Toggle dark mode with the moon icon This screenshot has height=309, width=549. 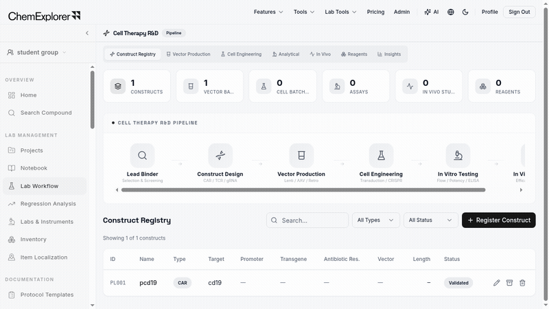(x=465, y=12)
